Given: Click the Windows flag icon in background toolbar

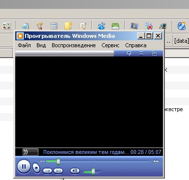Looking at the screenshot, I should click(x=134, y=26).
